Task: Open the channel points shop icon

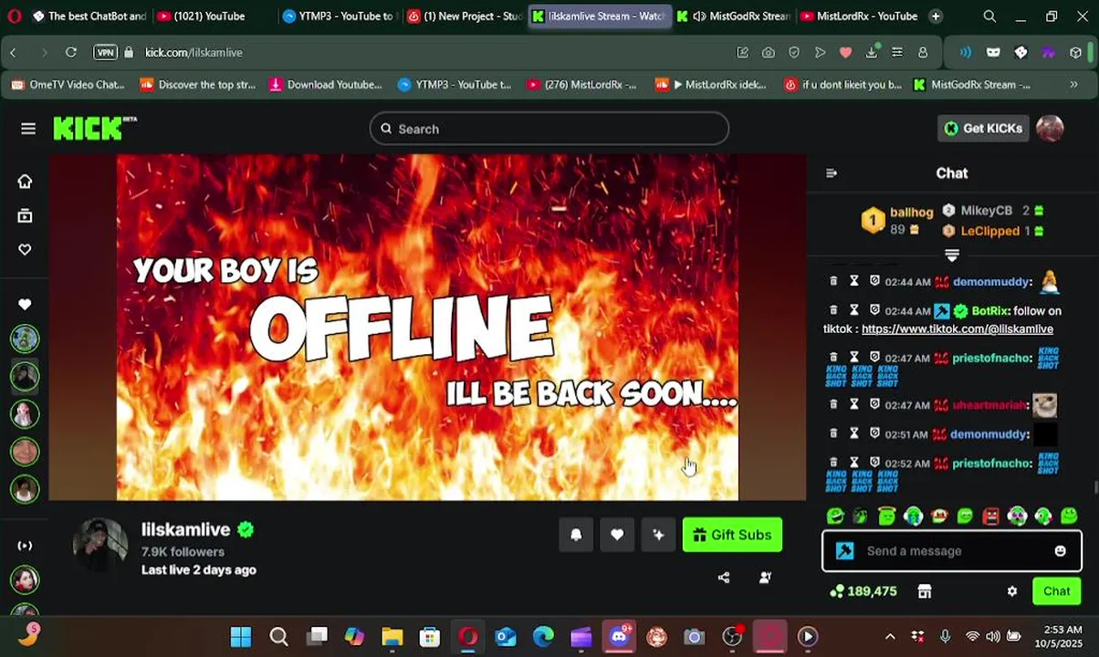Action: tap(925, 591)
